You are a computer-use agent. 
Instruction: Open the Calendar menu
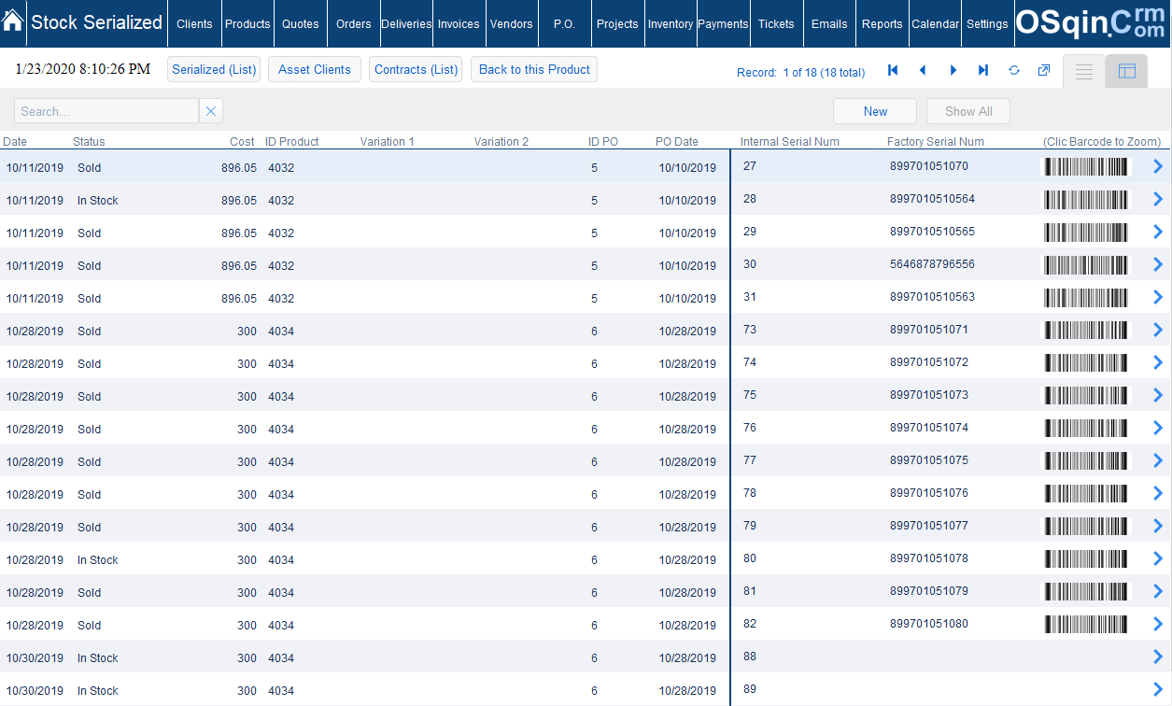tap(935, 23)
